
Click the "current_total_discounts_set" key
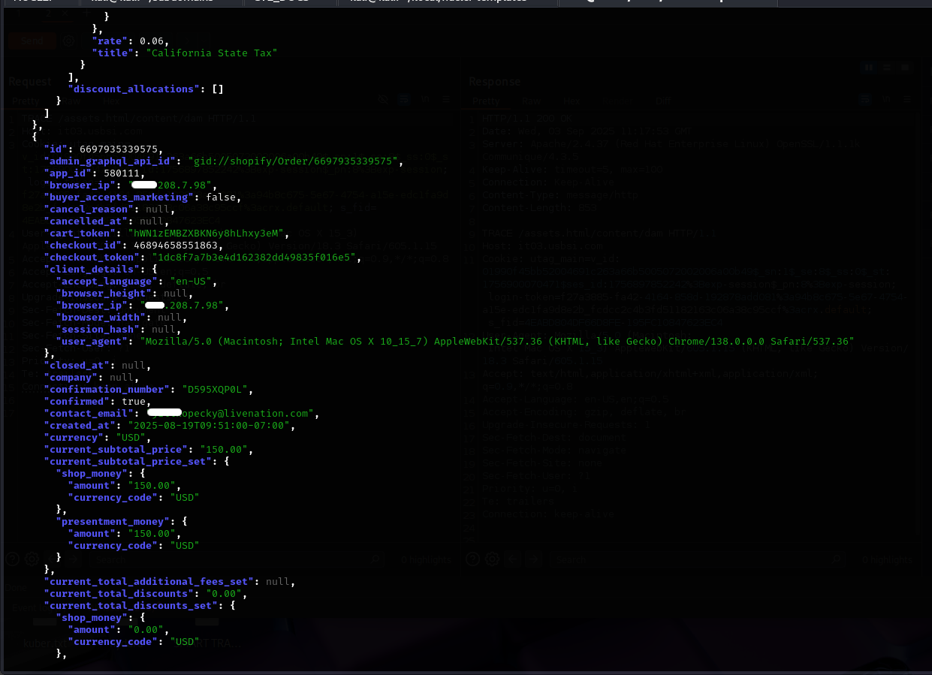[x=131, y=606]
